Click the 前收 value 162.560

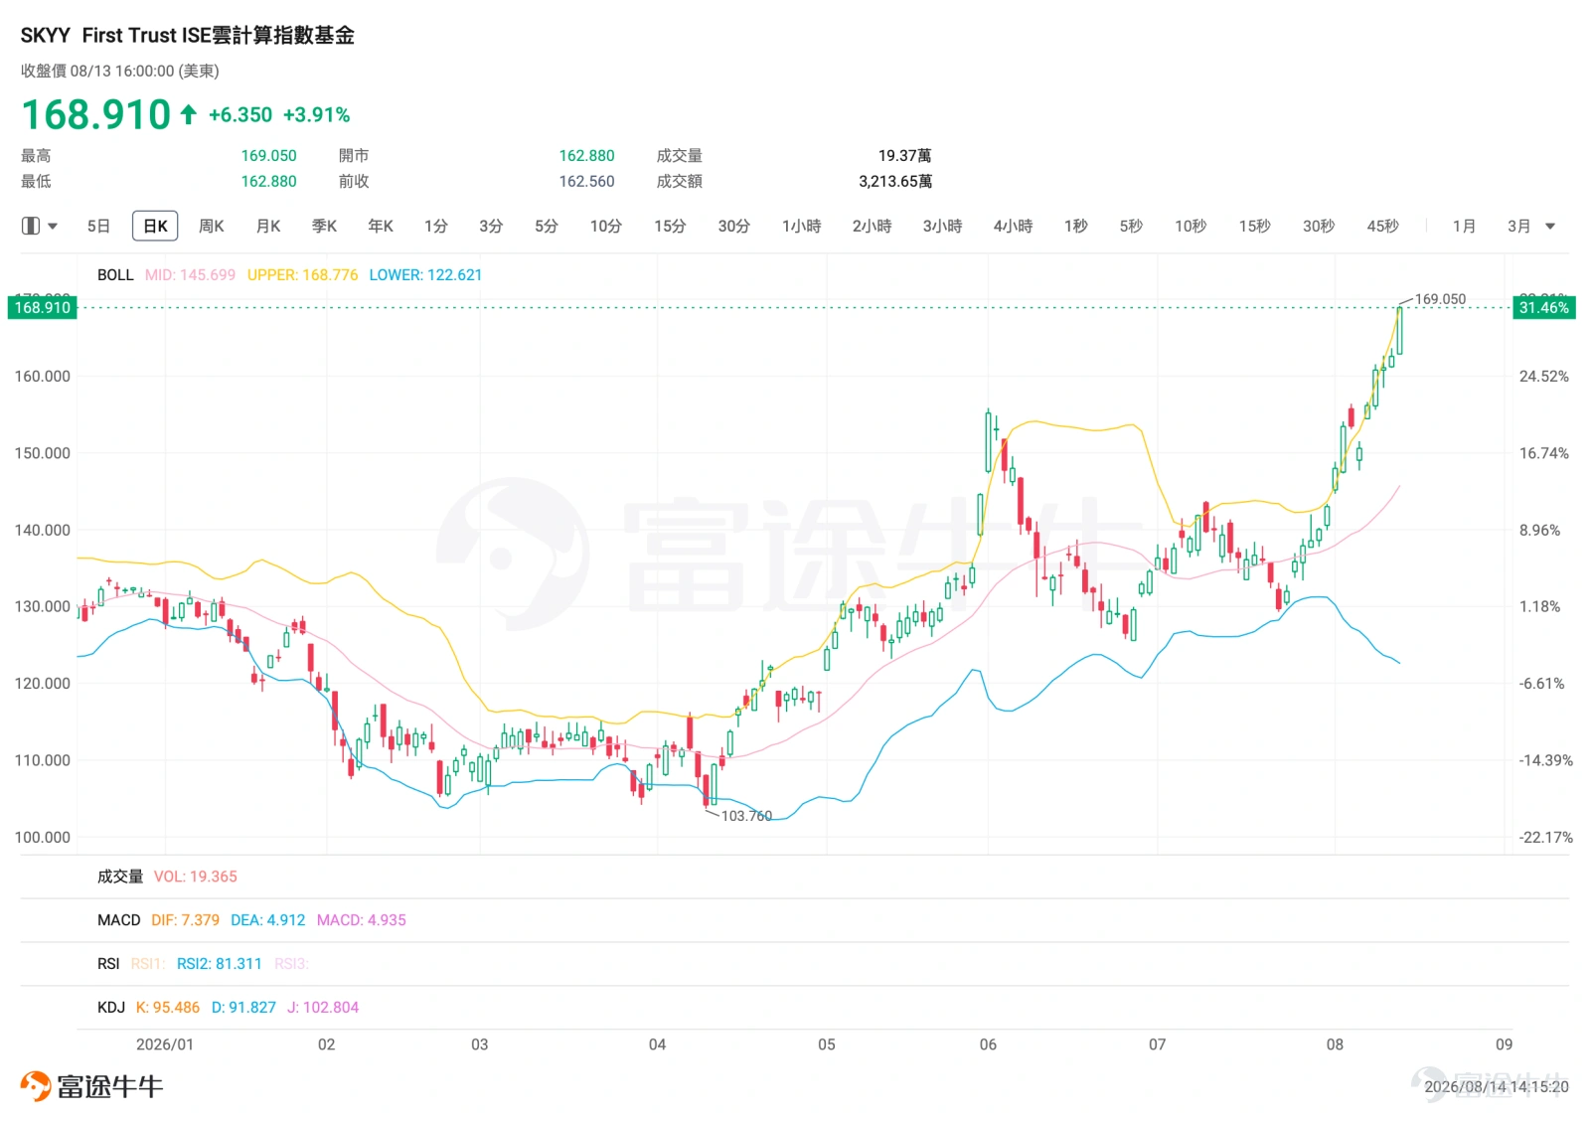point(587,182)
